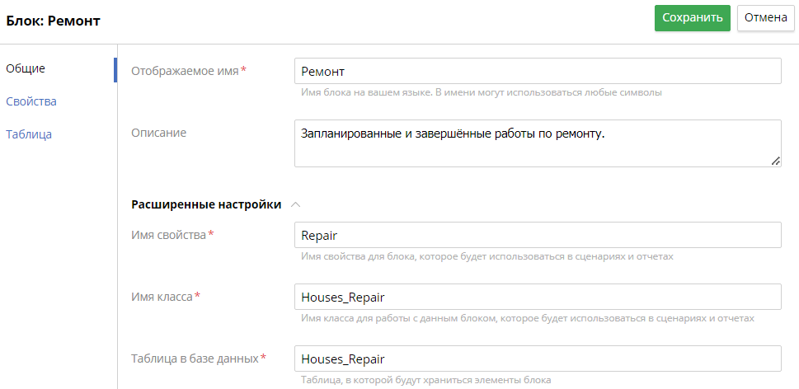Click the Таблица в базе данных label
This screenshot has height=389, width=799.
click(195, 359)
